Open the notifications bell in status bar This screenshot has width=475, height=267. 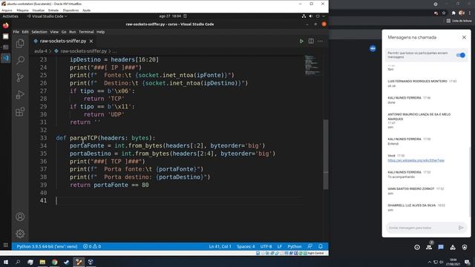coord(321,246)
